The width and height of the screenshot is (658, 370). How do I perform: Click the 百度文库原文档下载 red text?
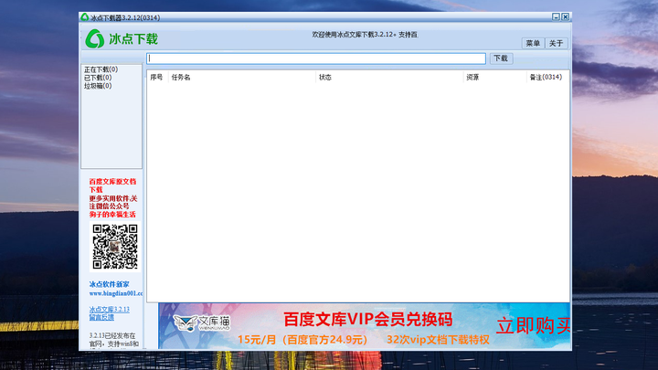click(x=112, y=185)
